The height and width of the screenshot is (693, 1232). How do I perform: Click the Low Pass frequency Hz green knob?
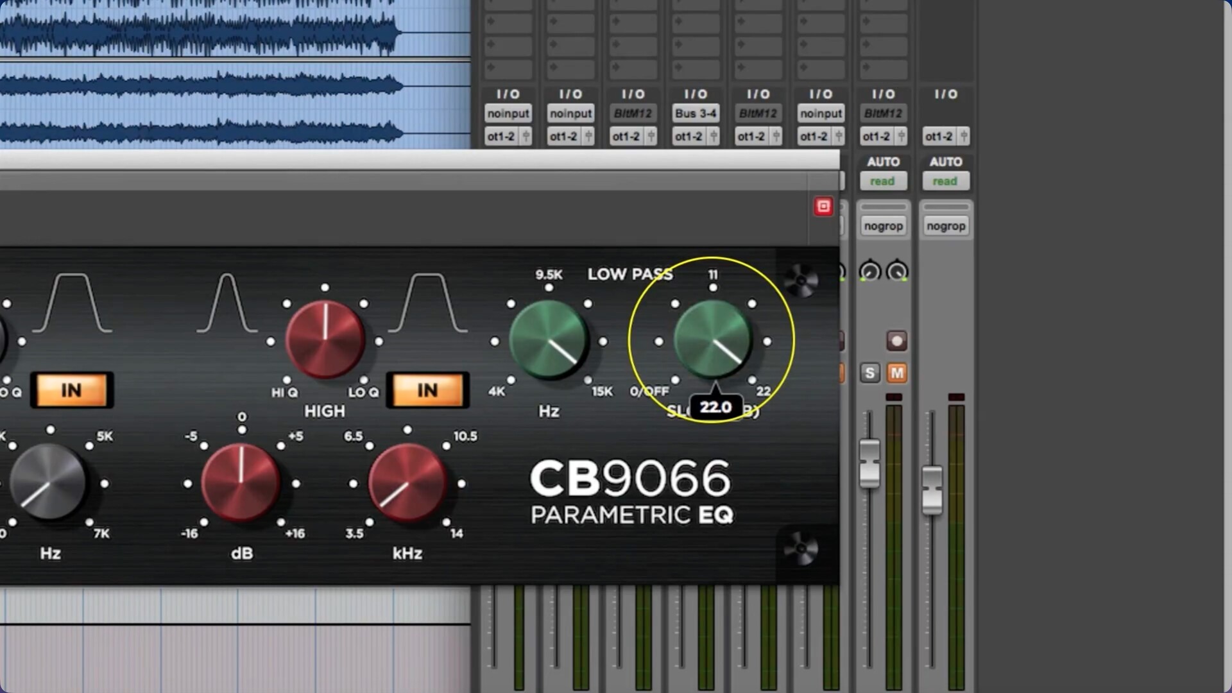pos(549,340)
